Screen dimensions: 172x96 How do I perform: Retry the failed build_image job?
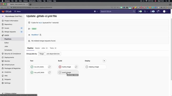pos(76,67)
